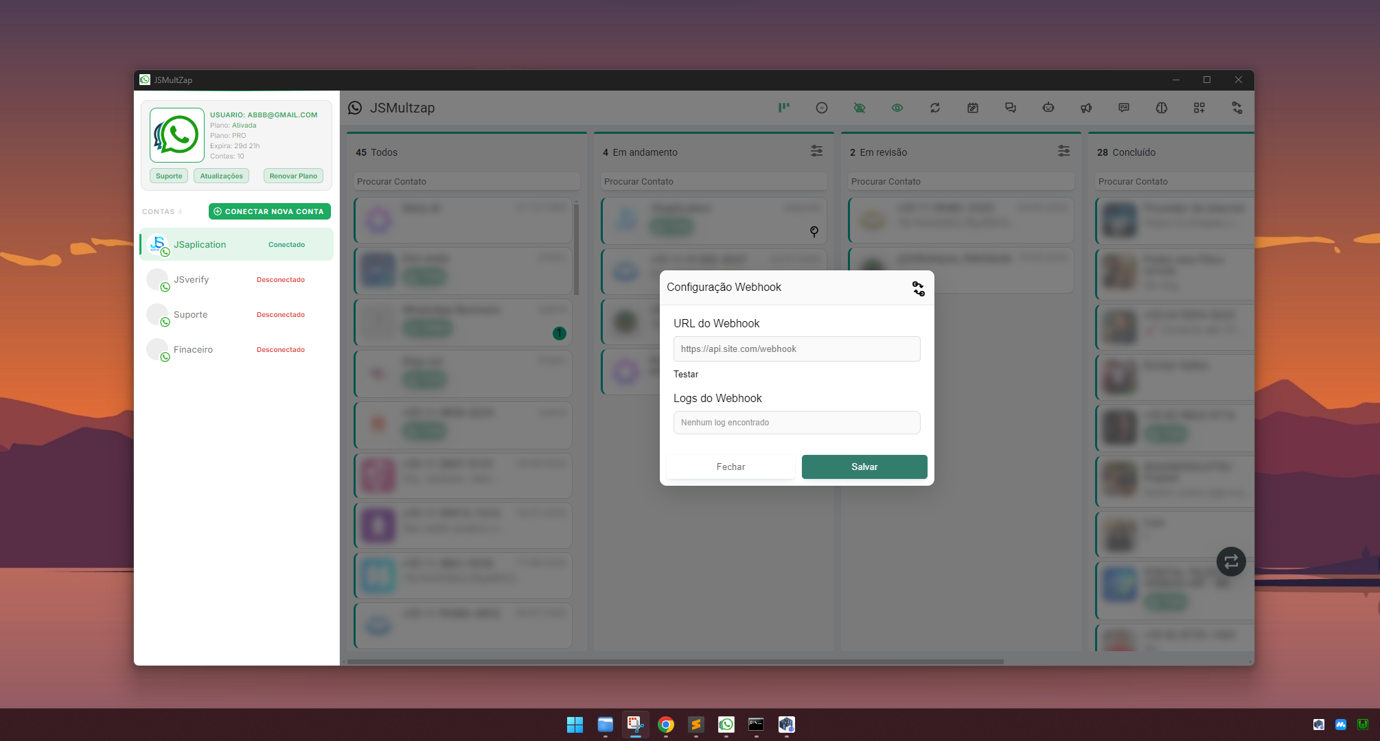
Task: Open the Suporte button in user card
Action: tap(169, 176)
